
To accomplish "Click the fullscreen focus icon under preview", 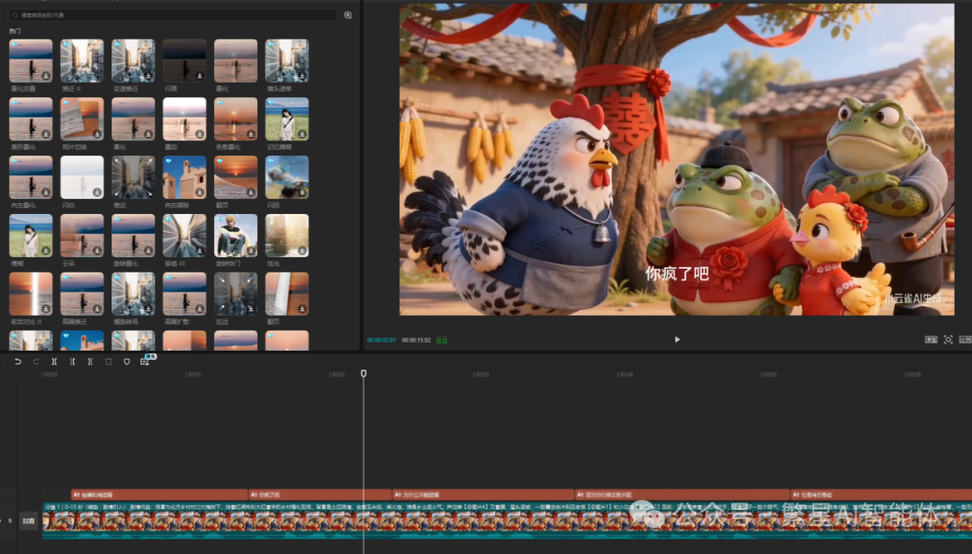I will pyautogui.click(x=948, y=340).
